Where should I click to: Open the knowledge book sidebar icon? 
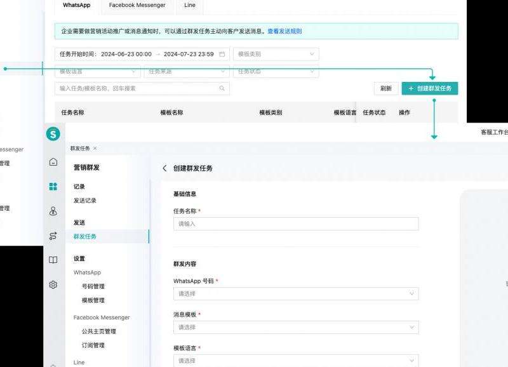[x=53, y=260]
